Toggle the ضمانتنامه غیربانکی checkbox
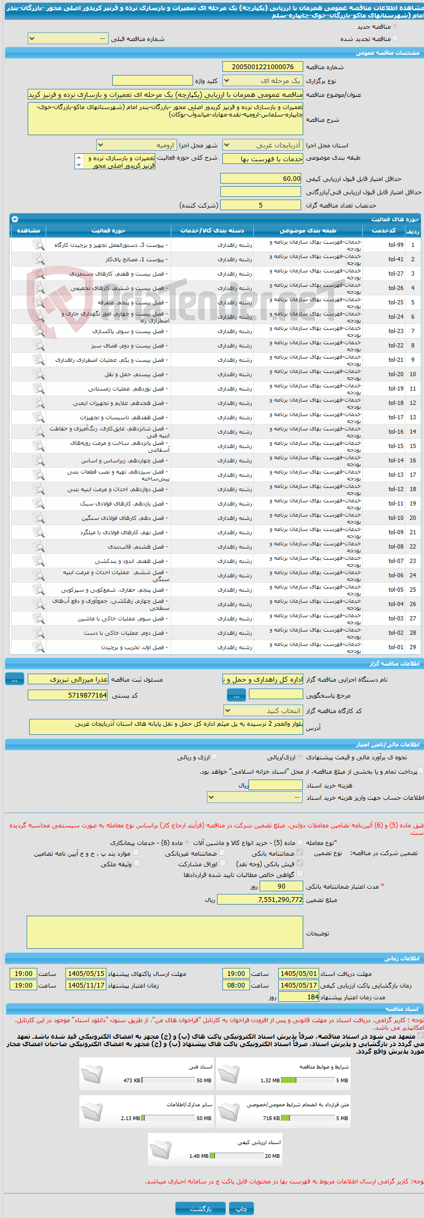The height and width of the screenshot is (1218, 424). (x=222, y=852)
